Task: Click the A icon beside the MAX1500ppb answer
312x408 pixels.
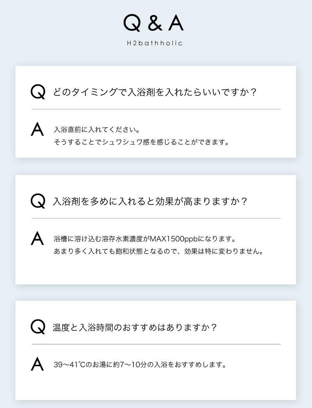Action: click(37, 238)
